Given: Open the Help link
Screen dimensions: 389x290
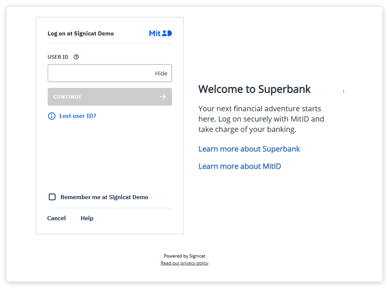Looking at the screenshot, I should coord(87,218).
